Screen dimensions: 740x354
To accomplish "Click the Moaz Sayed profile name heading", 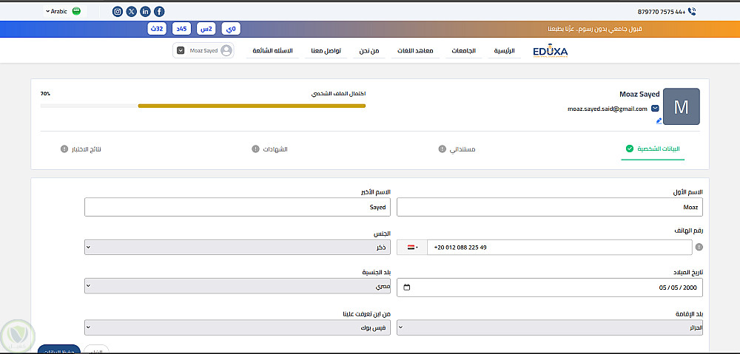I will point(639,95).
